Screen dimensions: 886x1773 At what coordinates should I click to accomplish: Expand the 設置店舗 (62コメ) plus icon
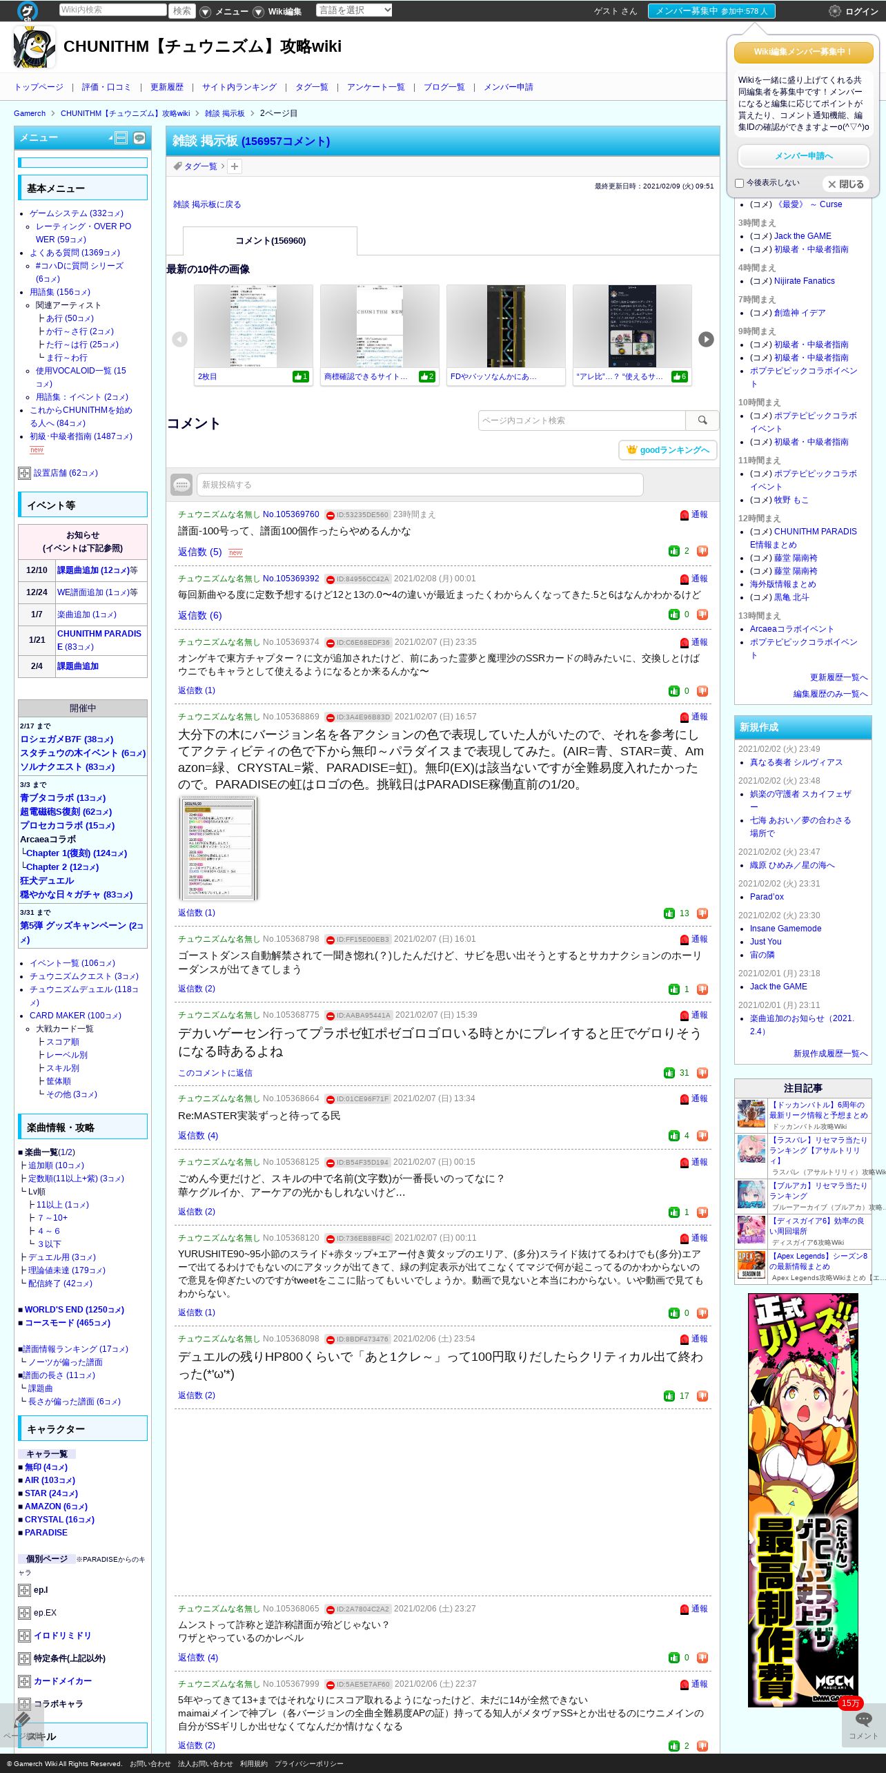coord(24,473)
